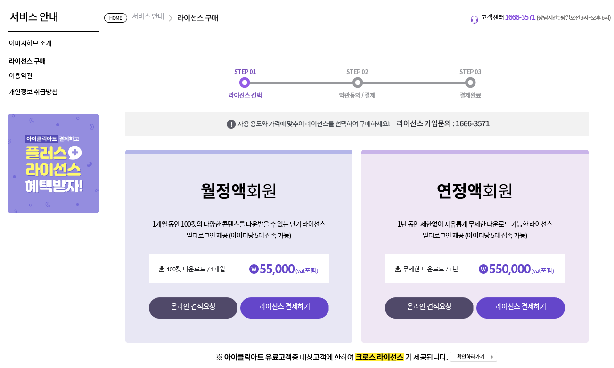
Task: Select 라이선스 구매 in the sidebar menu
Action: click(x=27, y=61)
